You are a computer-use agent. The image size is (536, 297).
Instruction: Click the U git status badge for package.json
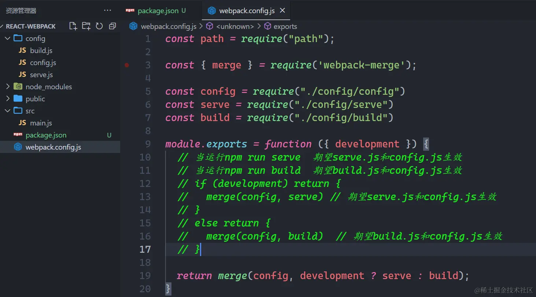109,135
